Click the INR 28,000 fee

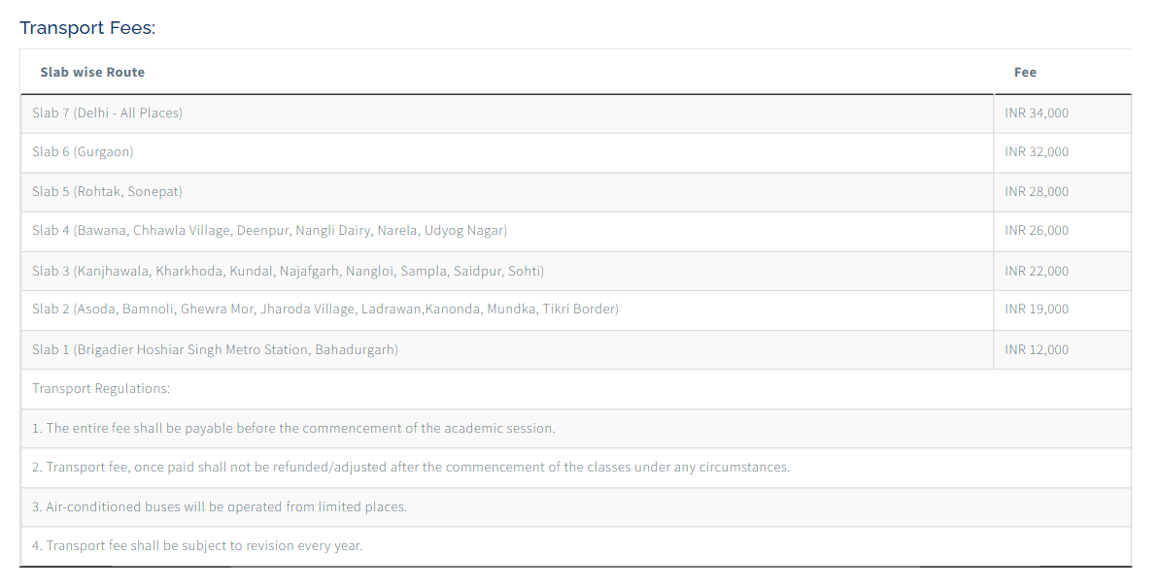pyautogui.click(x=1037, y=192)
